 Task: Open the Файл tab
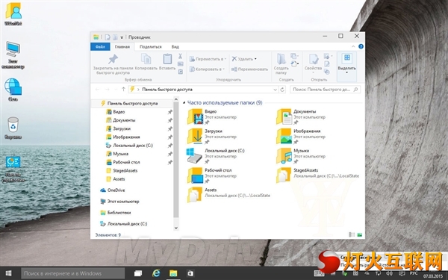100,46
